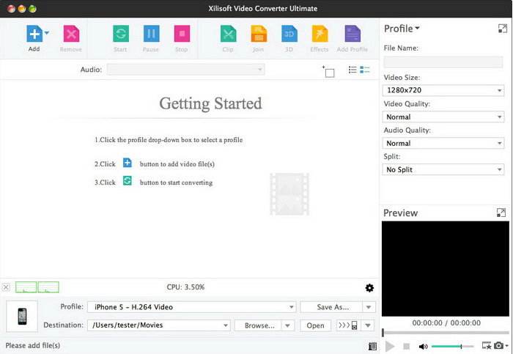
Task: Click the preview seek slider
Action: click(446, 333)
